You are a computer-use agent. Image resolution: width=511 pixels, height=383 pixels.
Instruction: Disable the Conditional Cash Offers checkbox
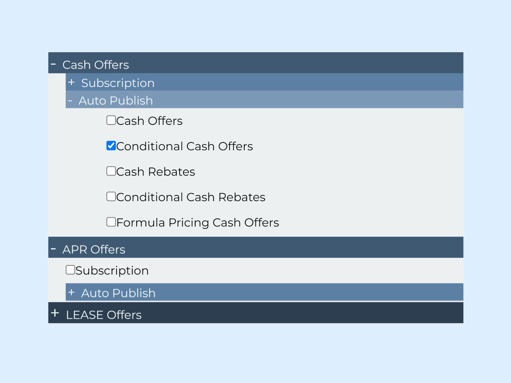click(111, 146)
